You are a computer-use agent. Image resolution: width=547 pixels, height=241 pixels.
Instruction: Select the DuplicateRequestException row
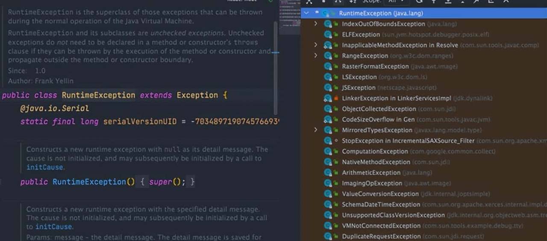pos(423,236)
